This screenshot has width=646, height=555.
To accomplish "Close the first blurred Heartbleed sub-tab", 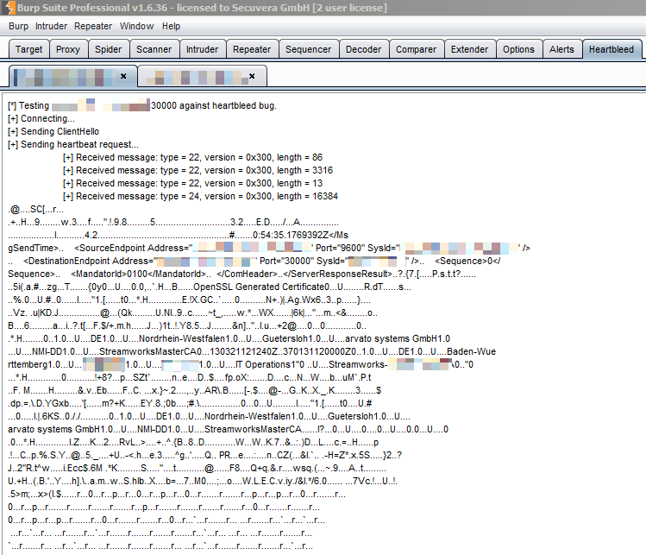I will [x=123, y=76].
